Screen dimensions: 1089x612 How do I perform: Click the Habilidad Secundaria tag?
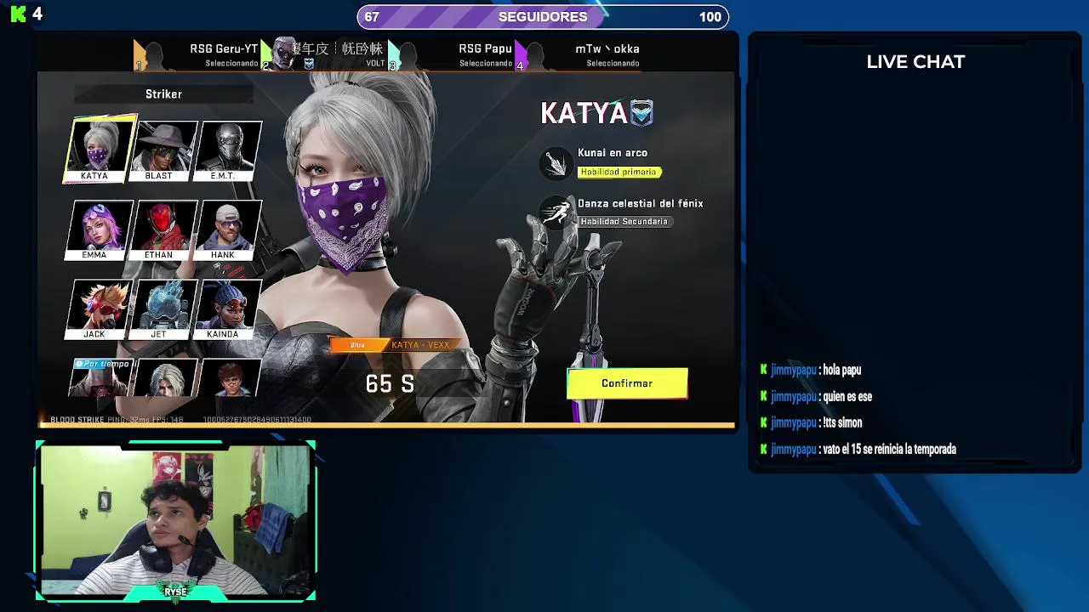tap(625, 221)
